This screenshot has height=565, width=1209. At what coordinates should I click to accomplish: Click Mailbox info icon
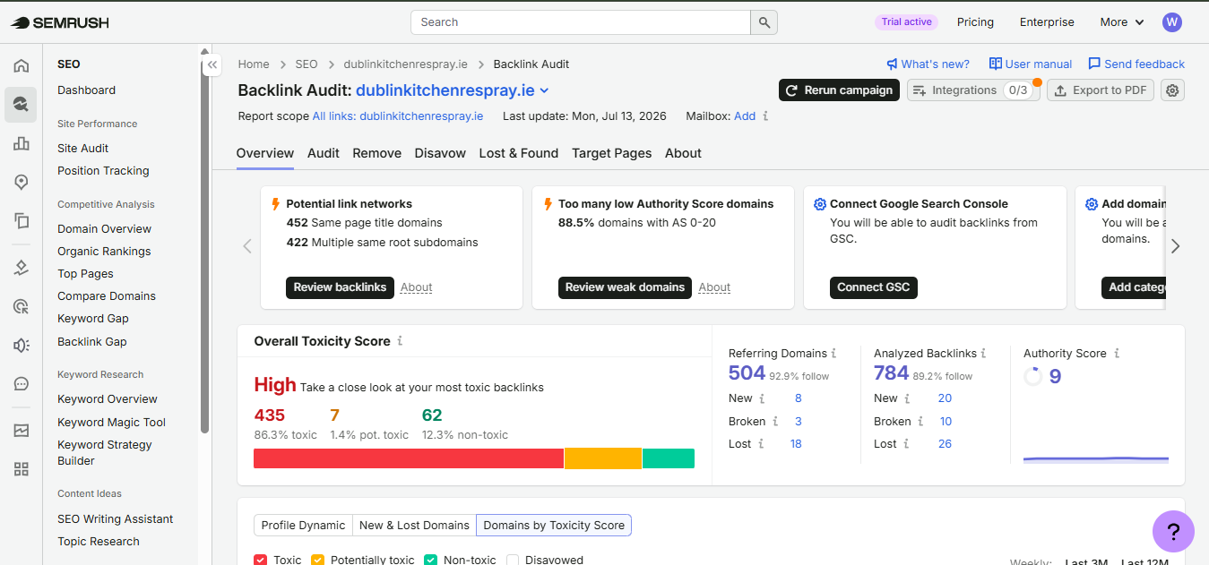pos(765,116)
